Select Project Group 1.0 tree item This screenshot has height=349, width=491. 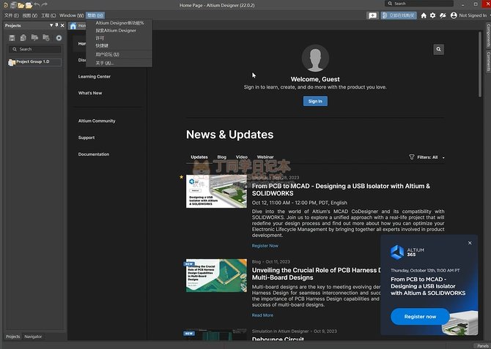[32, 61]
